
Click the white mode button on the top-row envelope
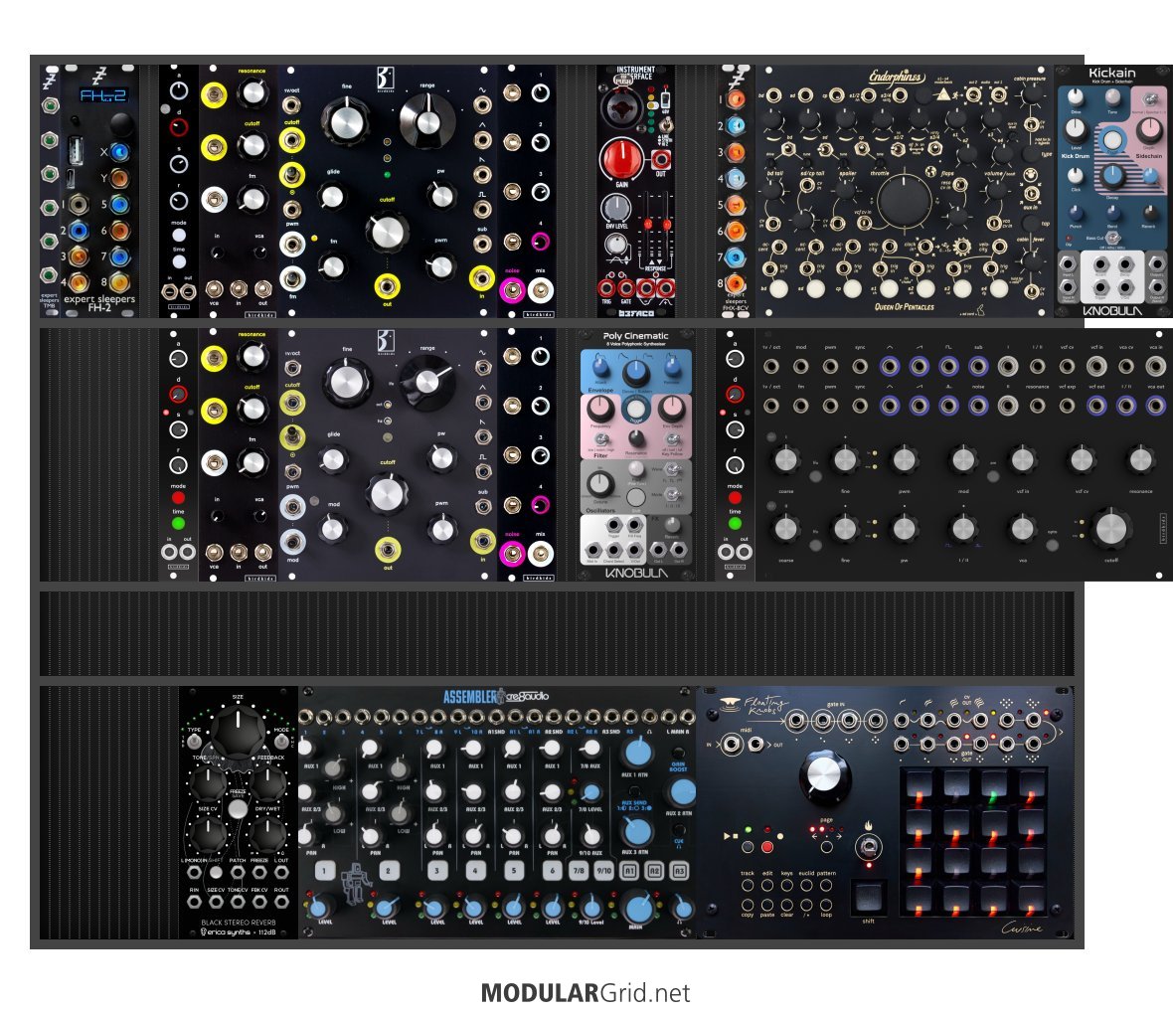point(179,235)
